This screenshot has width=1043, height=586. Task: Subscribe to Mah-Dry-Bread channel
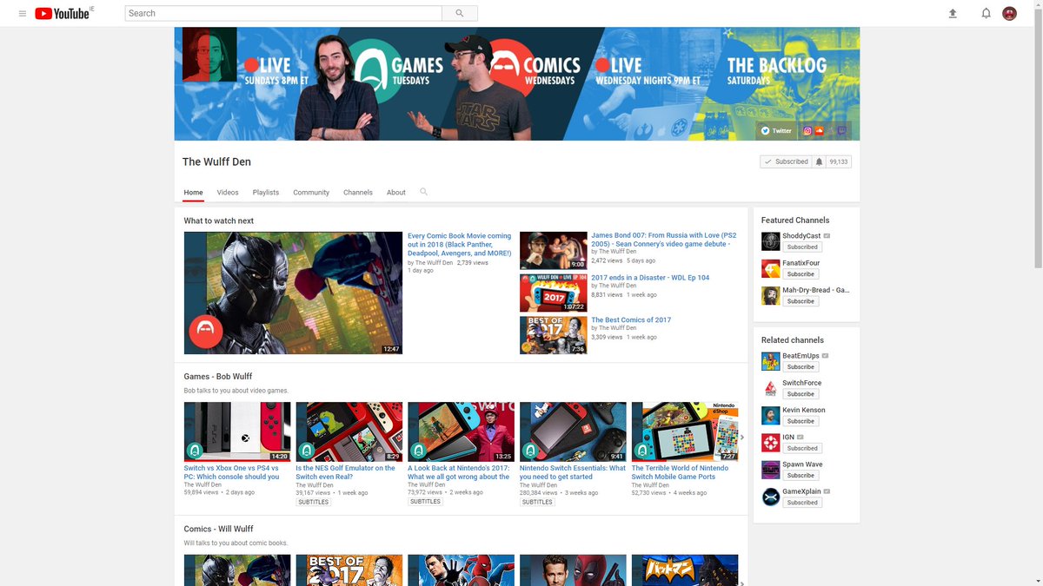[x=801, y=301]
